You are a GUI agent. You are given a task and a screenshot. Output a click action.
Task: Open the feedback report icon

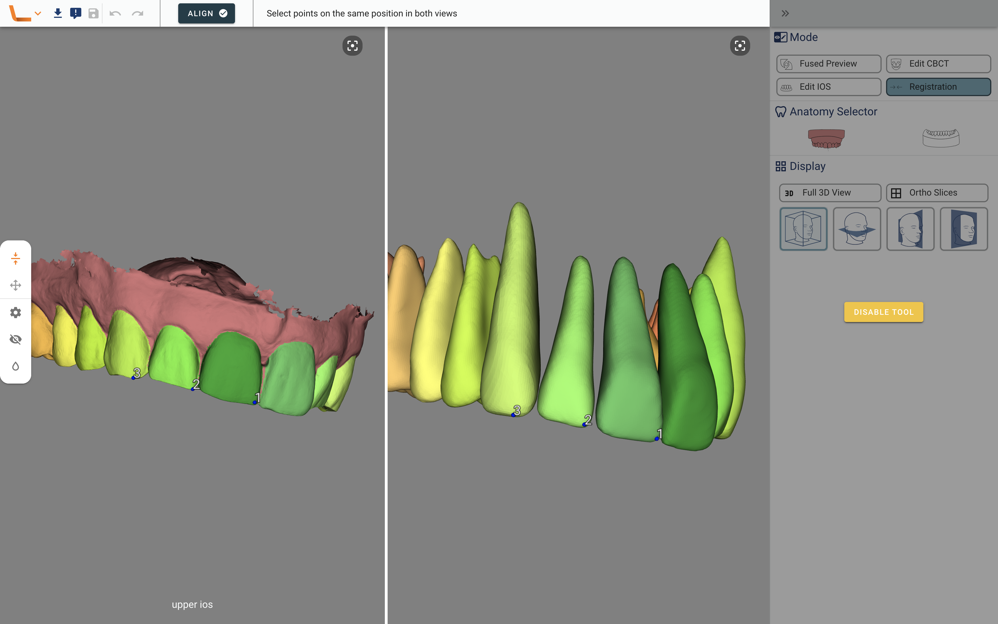click(75, 13)
